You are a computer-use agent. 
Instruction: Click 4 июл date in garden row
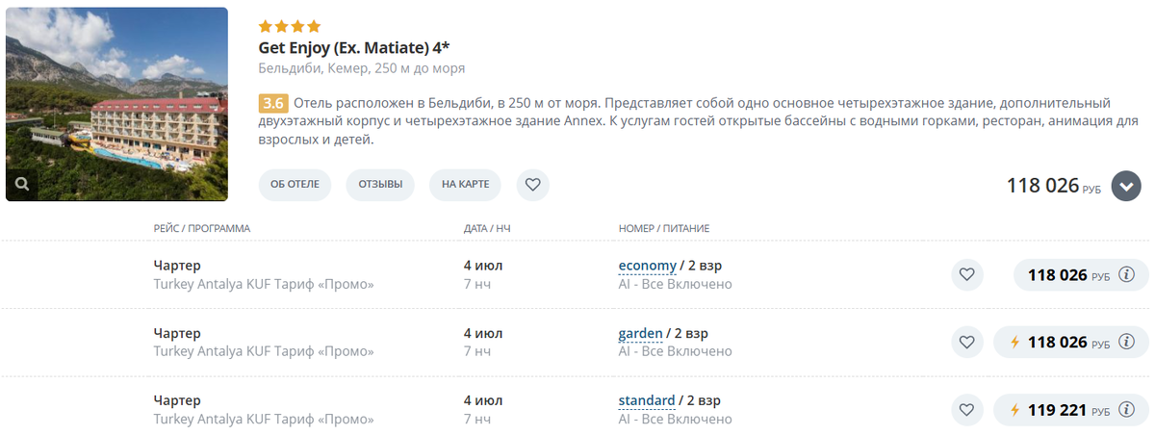click(x=483, y=333)
